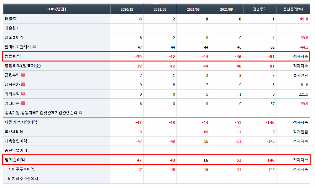Screen dimensions: 315x187
Task: Expand the 판매비와관리비 plus icon
Action: pyautogui.click(x=34, y=47)
